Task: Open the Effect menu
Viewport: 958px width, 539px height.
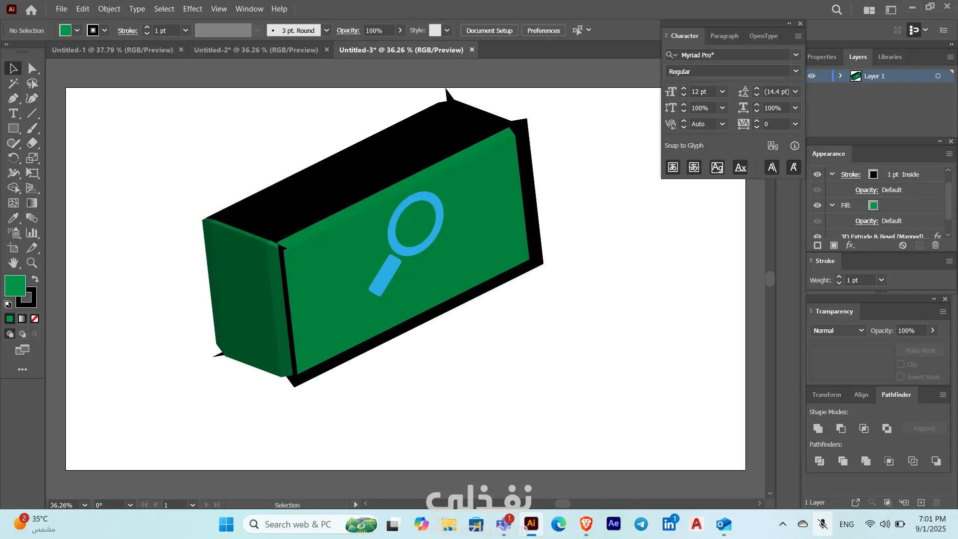Action: coord(192,9)
